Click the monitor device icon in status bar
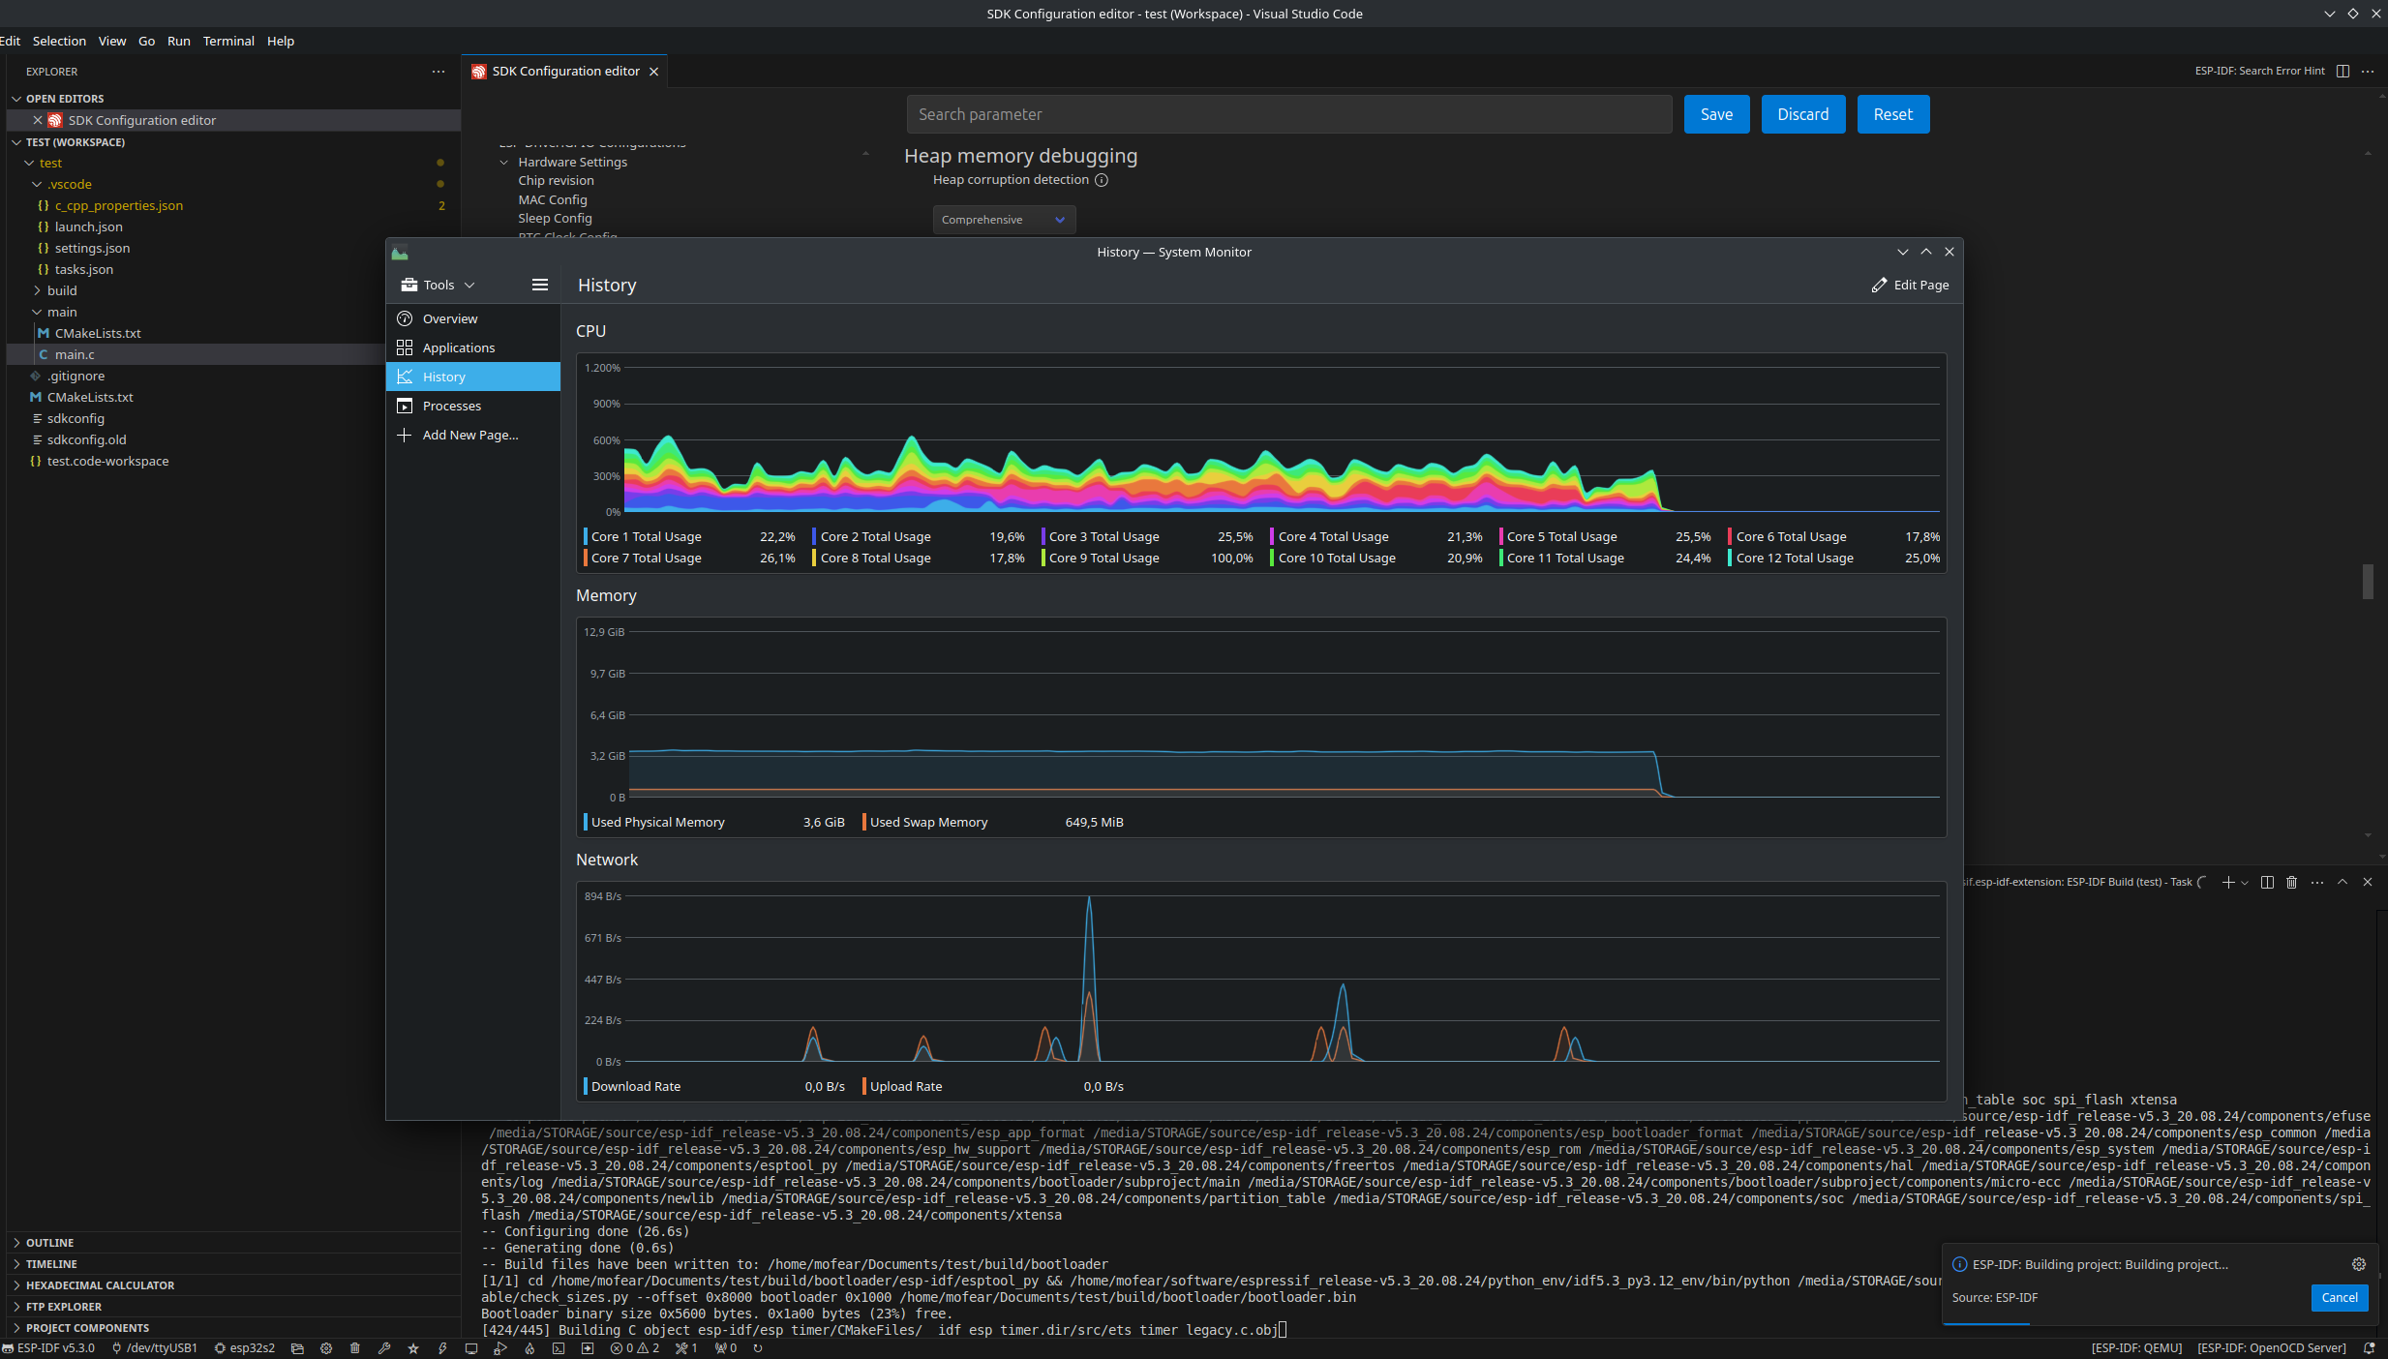The height and width of the screenshot is (1359, 2388). pos(471,1347)
